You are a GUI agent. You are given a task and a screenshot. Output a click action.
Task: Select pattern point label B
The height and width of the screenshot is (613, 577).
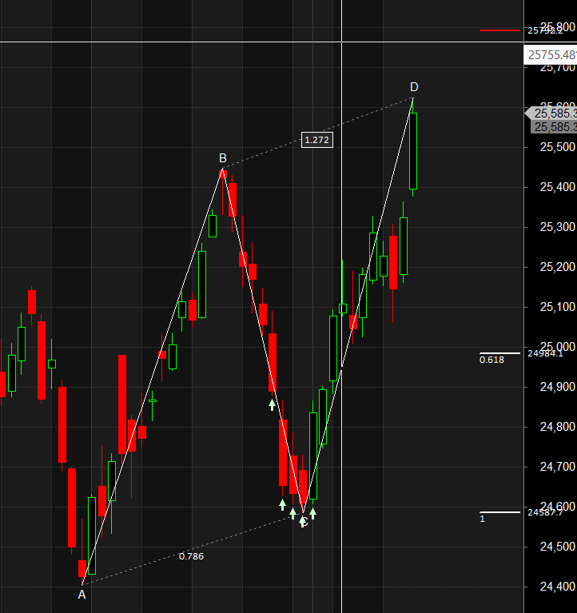(223, 158)
